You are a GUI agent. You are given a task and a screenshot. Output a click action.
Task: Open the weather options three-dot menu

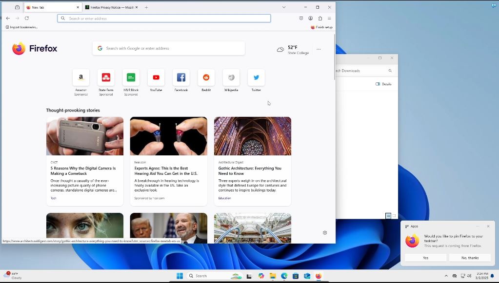[x=319, y=49]
